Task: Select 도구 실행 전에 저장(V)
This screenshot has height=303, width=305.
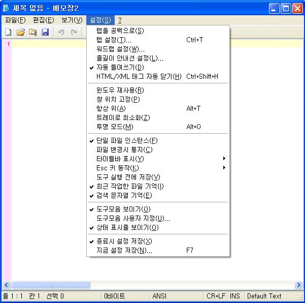Action: coord(158,177)
